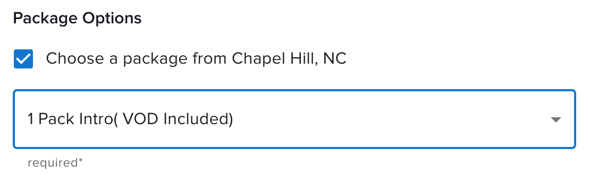Click the blue-outlined package select box
This screenshot has width=590, height=191.
(294, 119)
